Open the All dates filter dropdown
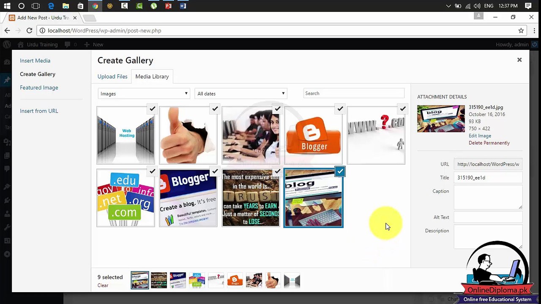 coord(241,94)
